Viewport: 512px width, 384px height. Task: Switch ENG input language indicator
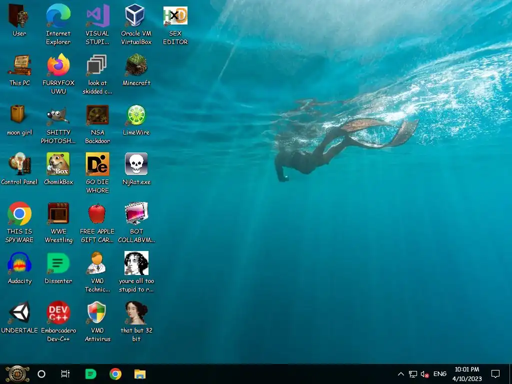click(x=440, y=374)
